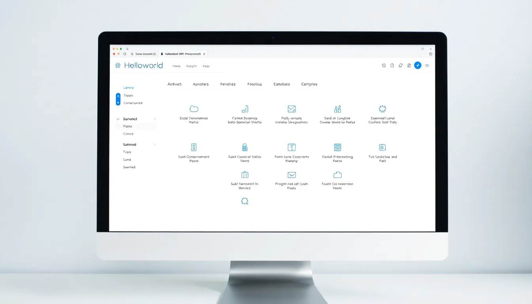Open the "Conactaried" sidebar link
This screenshot has width=532, height=304.
point(133,103)
